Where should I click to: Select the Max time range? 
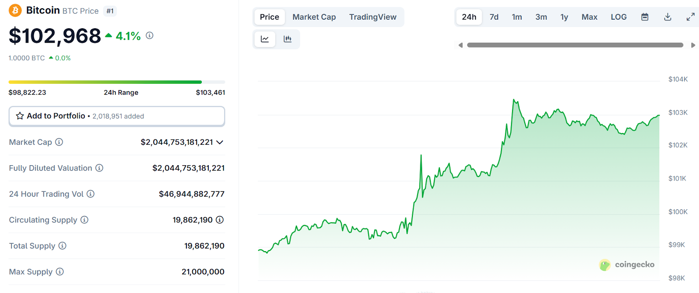tap(589, 17)
